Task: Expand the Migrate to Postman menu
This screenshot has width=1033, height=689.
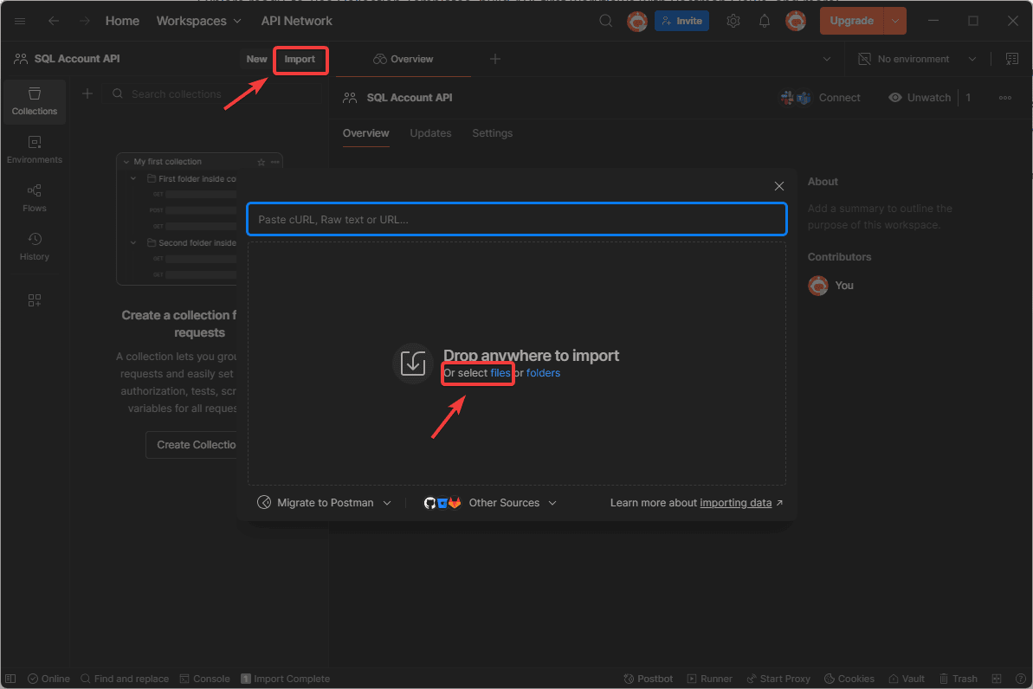Action: click(x=325, y=503)
